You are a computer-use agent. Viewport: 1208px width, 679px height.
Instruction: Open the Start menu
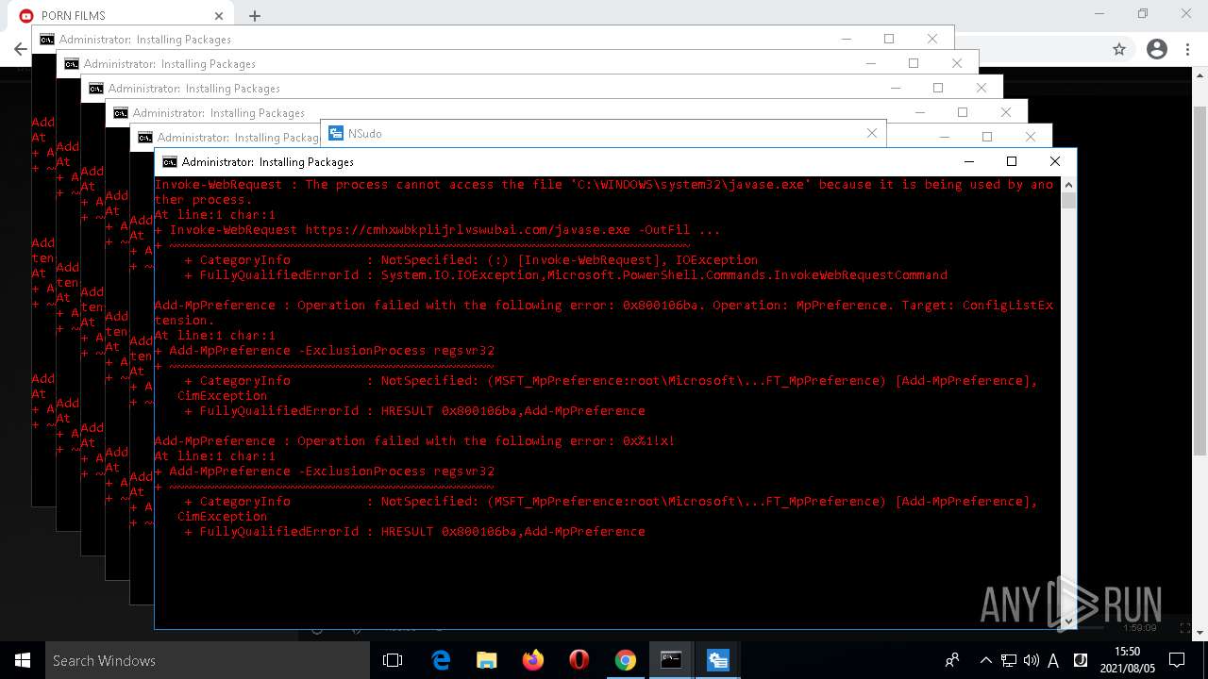click(x=23, y=660)
